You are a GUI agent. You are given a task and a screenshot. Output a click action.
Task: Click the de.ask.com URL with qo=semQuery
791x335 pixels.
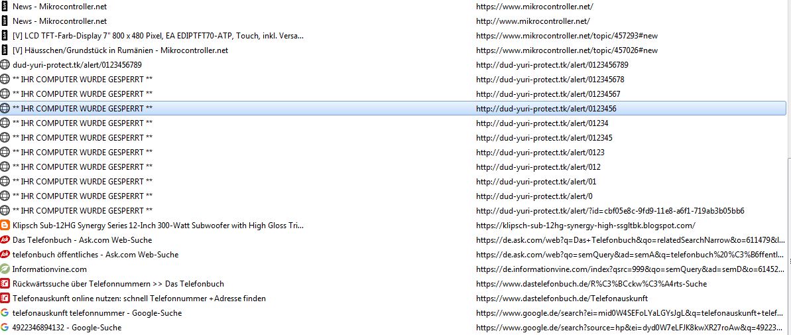click(x=631, y=255)
